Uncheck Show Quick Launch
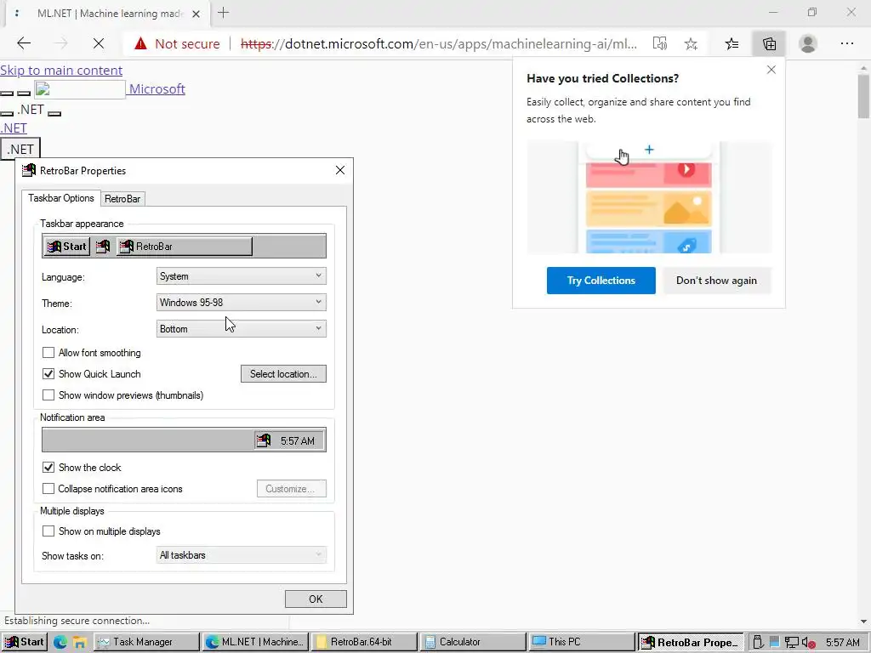The height and width of the screenshot is (653, 871). [x=48, y=374]
